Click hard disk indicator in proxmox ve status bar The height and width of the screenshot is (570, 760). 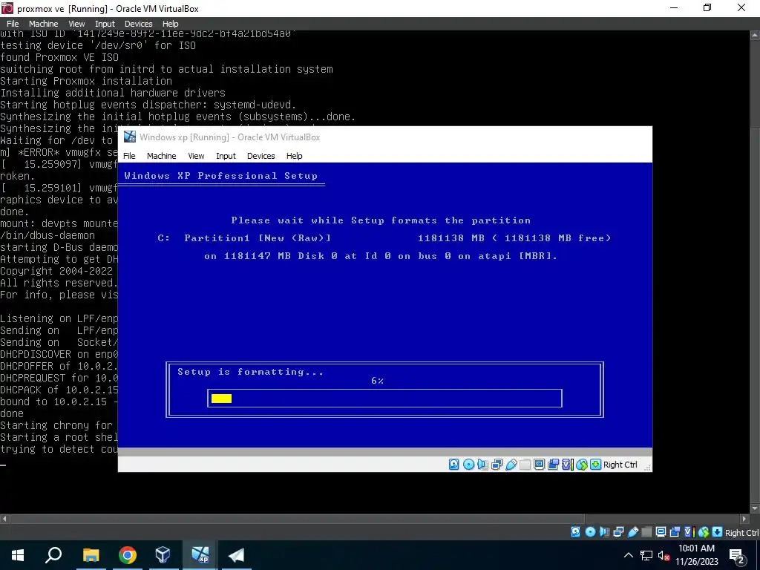click(x=575, y=532)
